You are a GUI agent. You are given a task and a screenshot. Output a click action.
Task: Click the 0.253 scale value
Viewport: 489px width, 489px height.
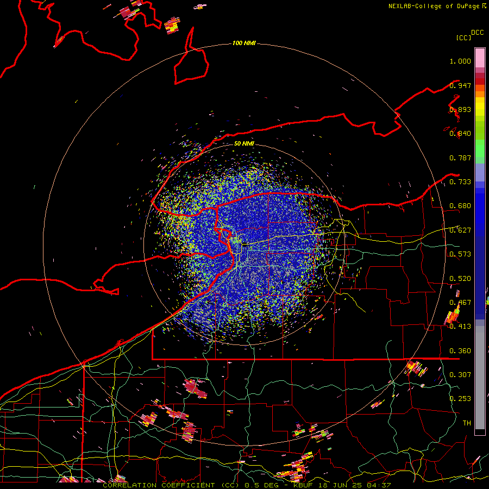pyautogui.click(x=460, y=399)
